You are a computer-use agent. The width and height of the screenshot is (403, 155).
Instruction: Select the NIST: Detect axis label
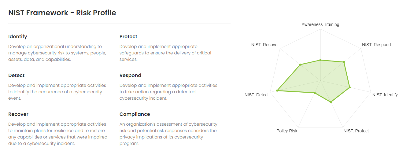pyautogui.click(x=257, y=95)
